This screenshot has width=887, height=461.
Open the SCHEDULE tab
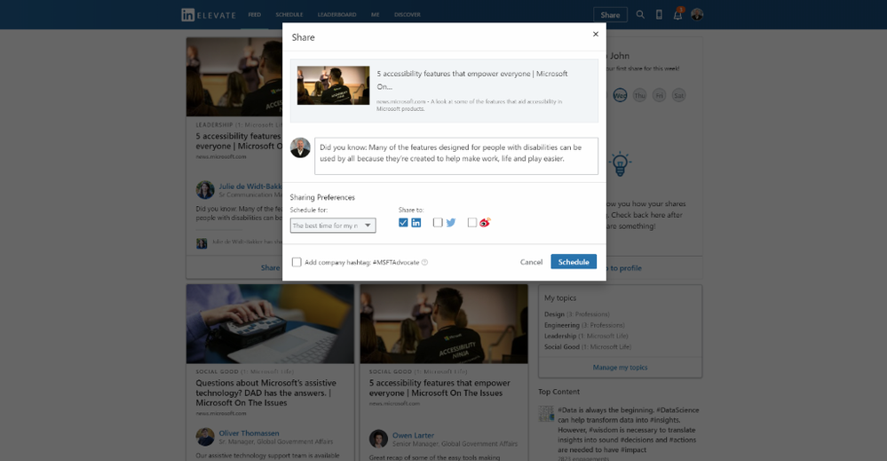point(289,15)
